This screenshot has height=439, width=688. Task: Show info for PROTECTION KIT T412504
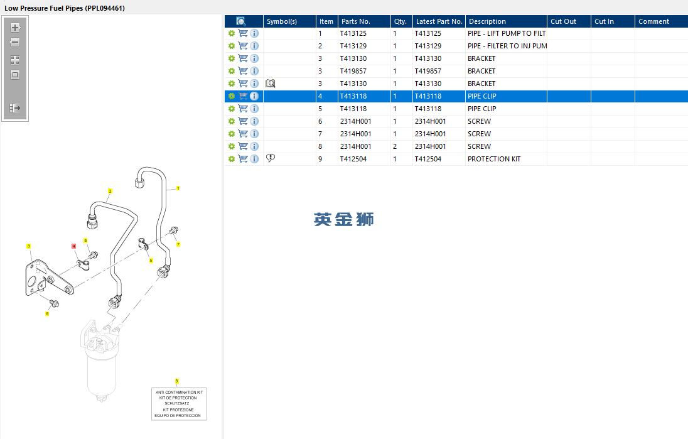point(254,158)
